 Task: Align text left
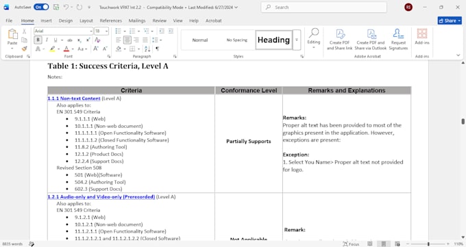(x=119, y=40)
